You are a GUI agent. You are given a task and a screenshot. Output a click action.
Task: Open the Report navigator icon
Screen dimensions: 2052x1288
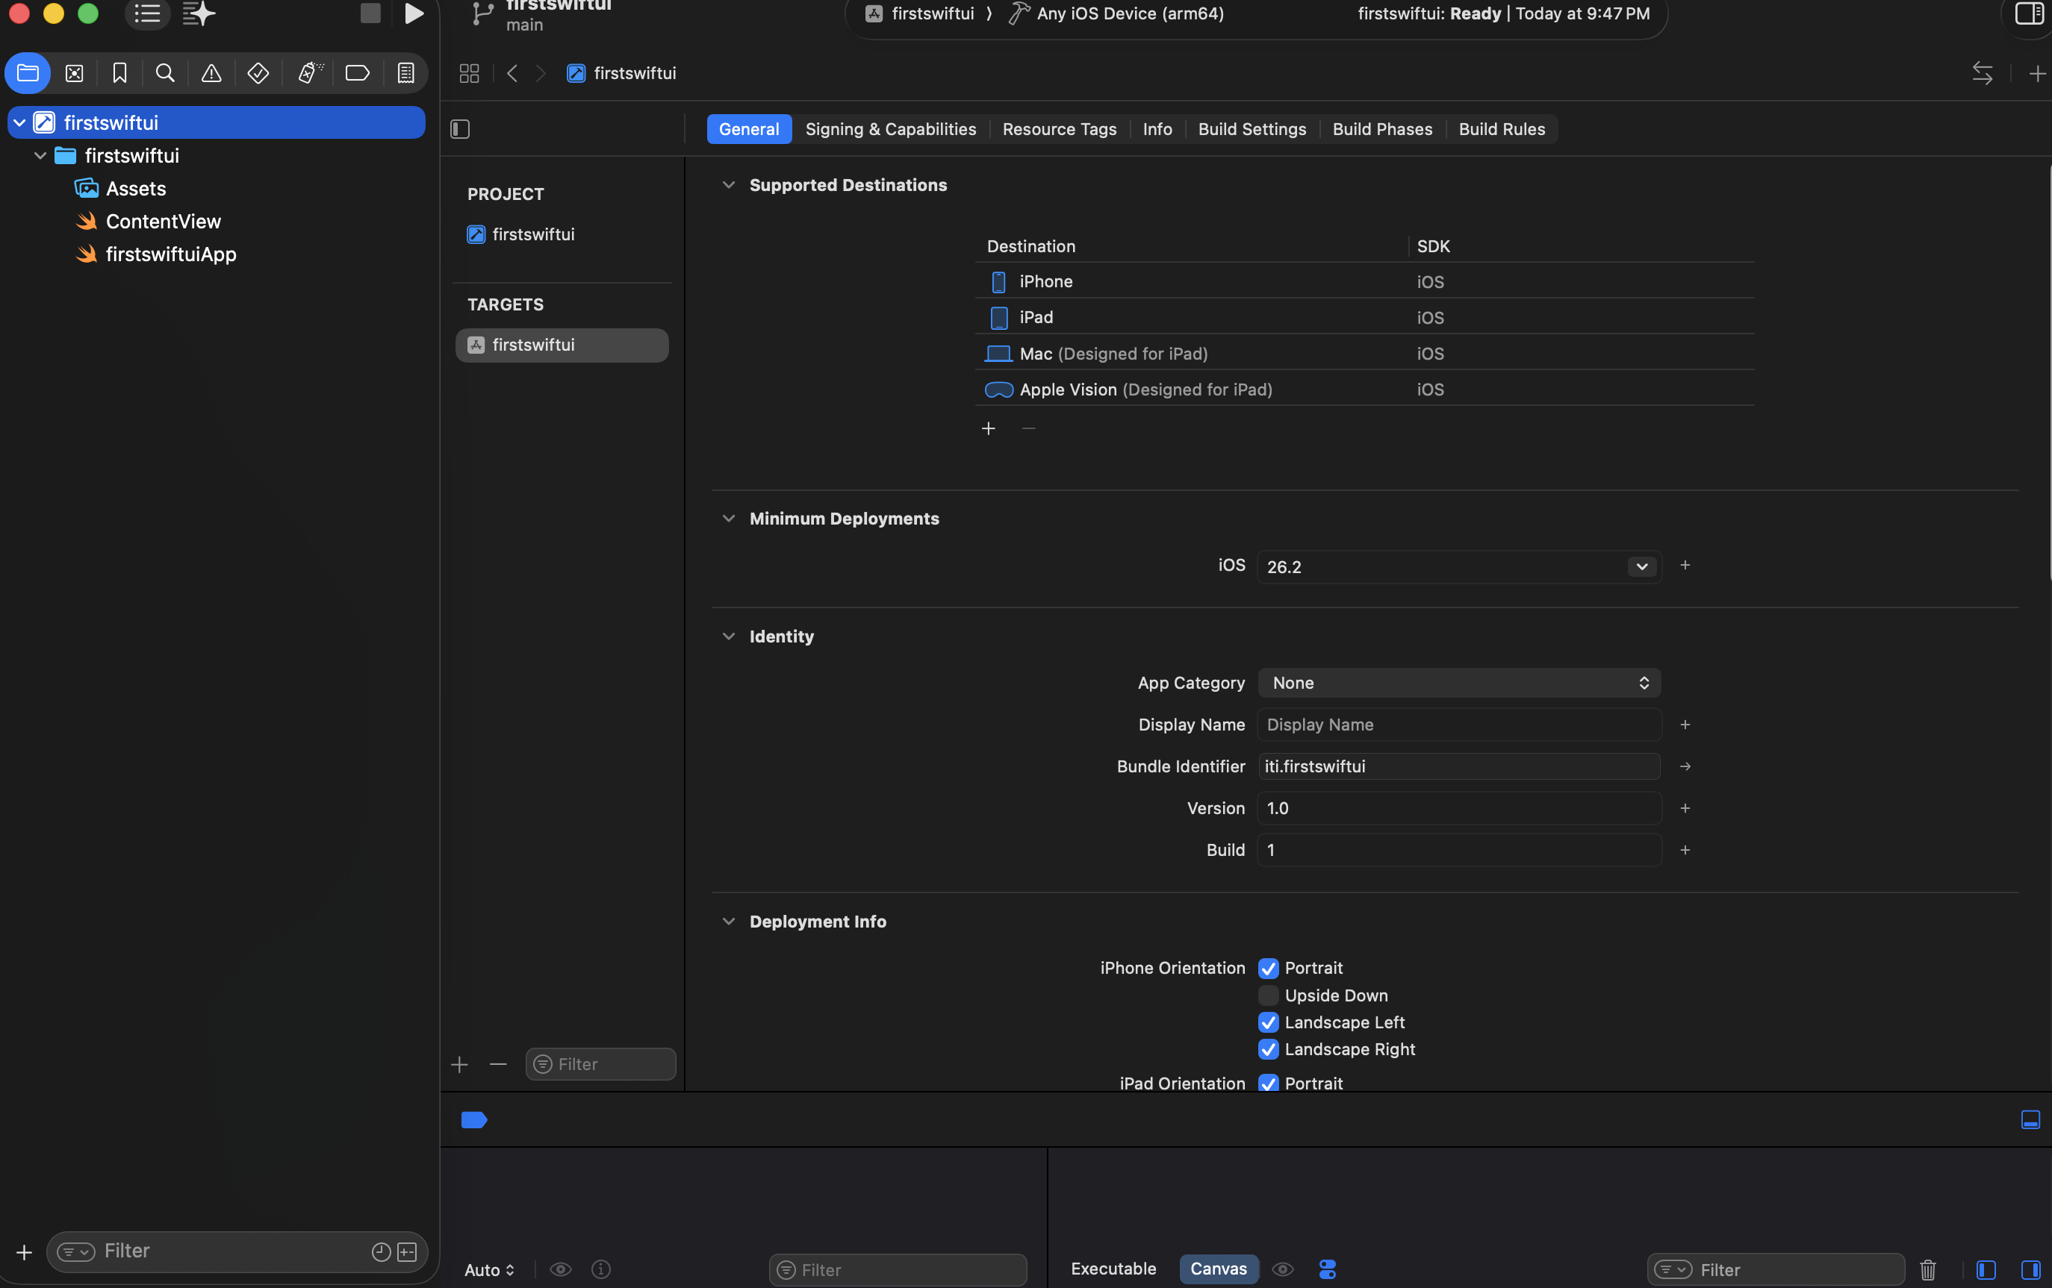pyautogui.click(x=405, y=73)
